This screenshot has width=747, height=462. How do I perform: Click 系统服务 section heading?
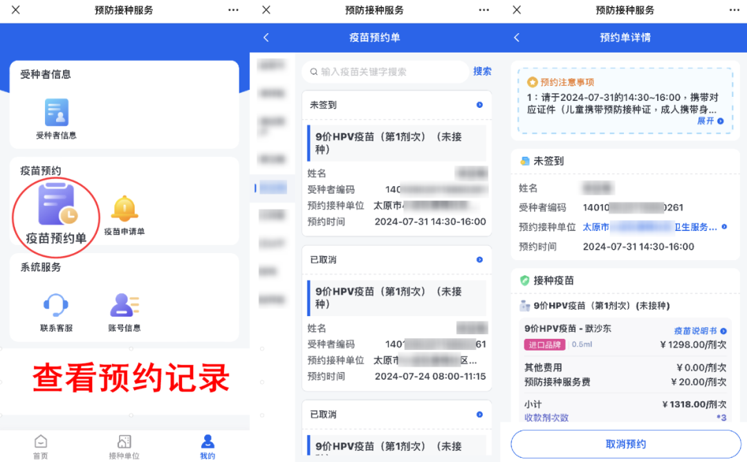(41, 267)
